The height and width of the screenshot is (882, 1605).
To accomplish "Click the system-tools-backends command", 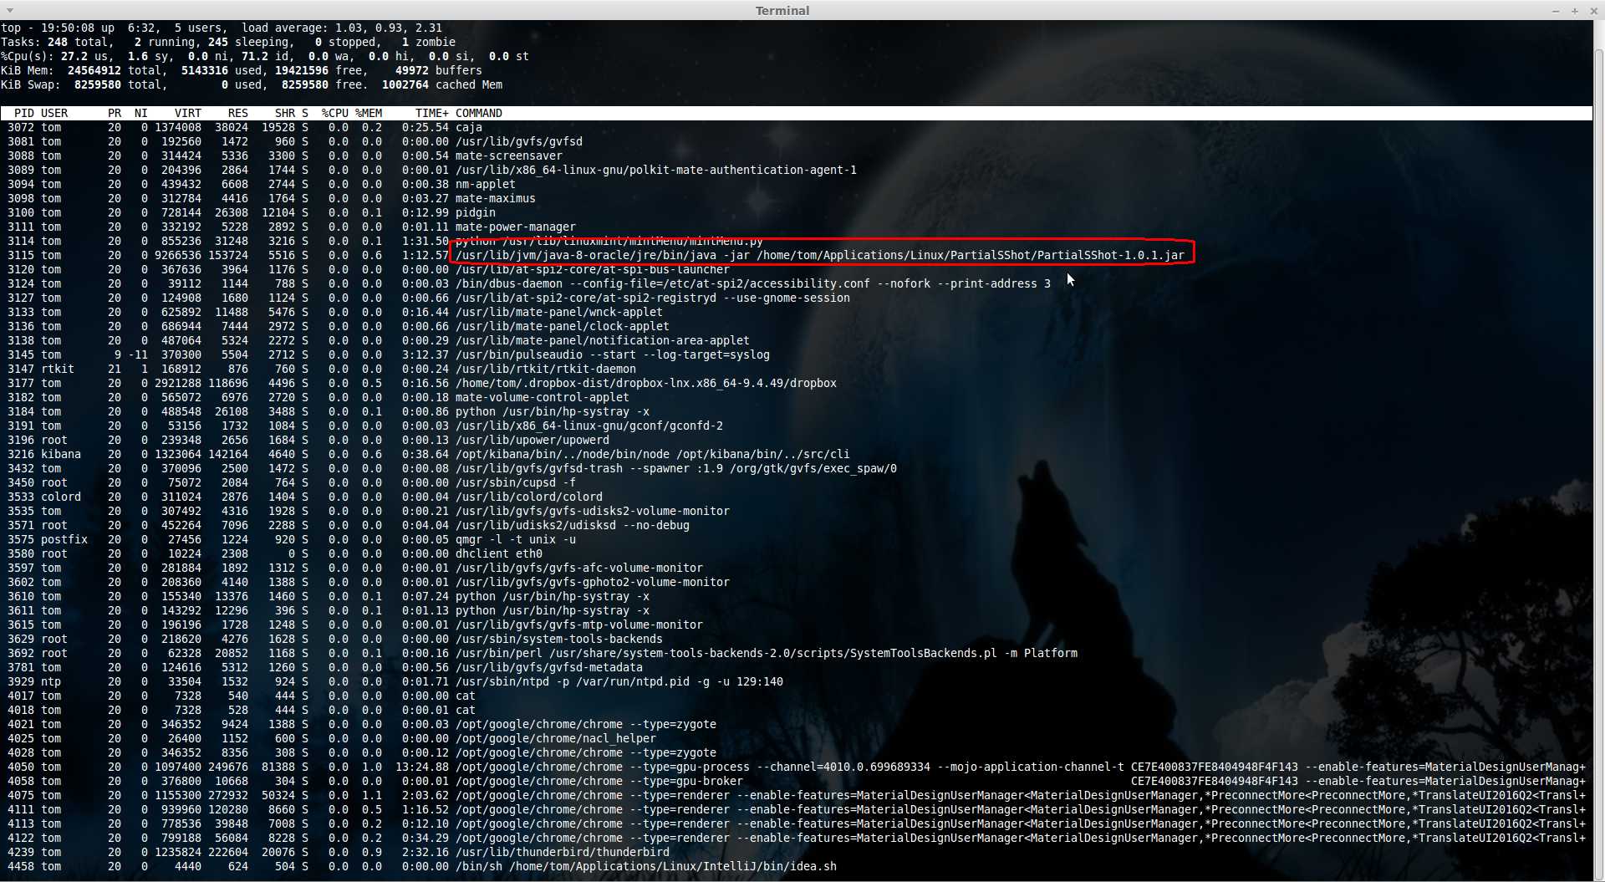I will 558,639.
